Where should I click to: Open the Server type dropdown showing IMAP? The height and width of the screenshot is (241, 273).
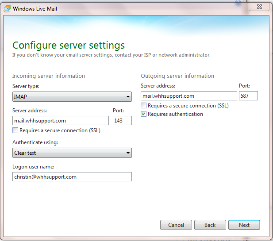pyautogui.click(x=72, y=96)
